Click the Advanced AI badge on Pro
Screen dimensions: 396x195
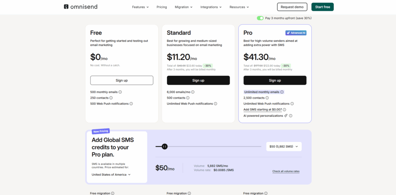[296, 33]
